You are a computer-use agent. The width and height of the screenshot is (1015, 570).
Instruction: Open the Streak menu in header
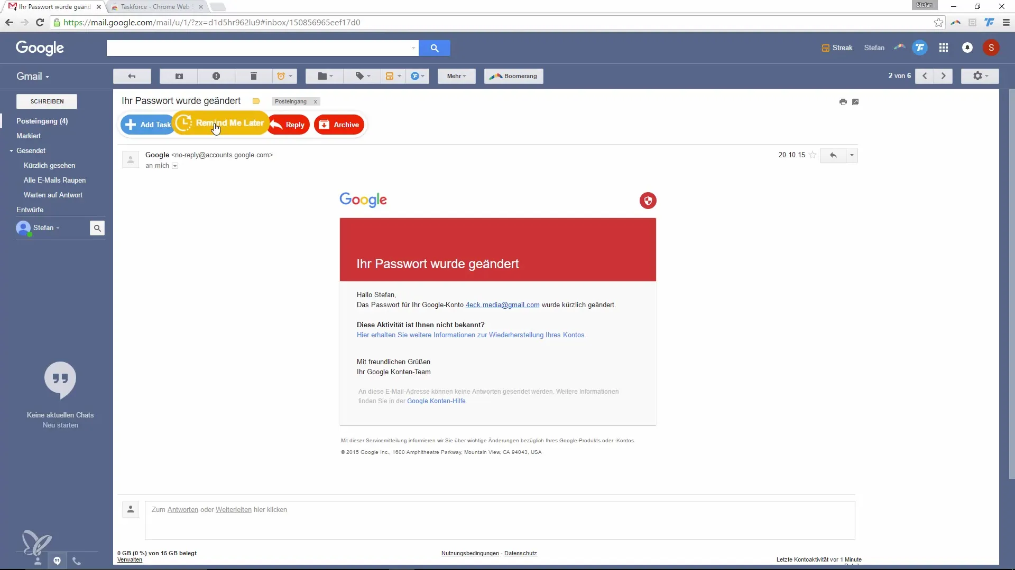coord(837,47)
